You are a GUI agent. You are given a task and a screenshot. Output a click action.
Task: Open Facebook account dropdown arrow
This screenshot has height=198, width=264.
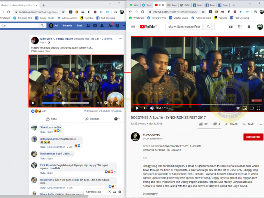pos(124,26)
